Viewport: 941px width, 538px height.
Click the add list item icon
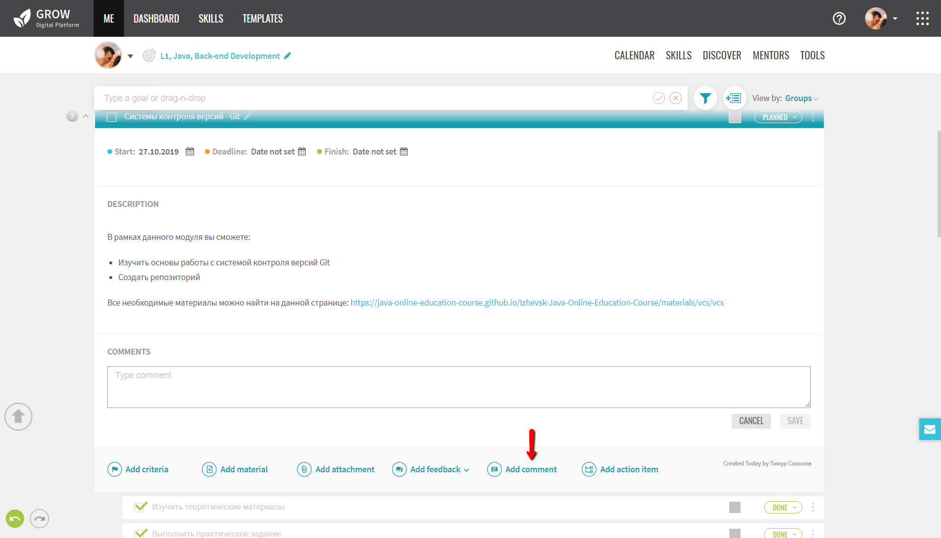pyautogui.click(x=734, y=99)
